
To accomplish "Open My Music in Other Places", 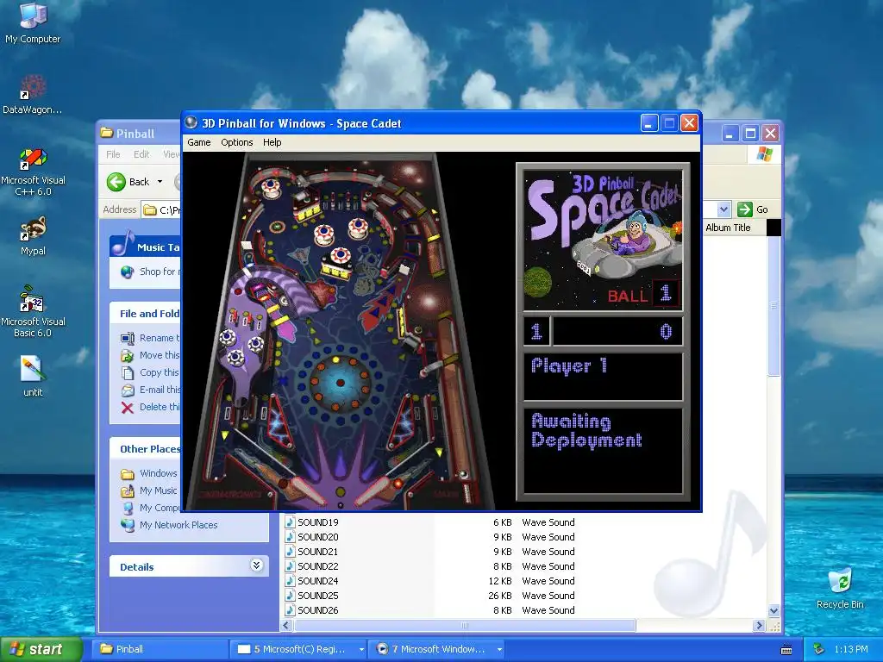I will pyautogui.click(x=159, y=490).
